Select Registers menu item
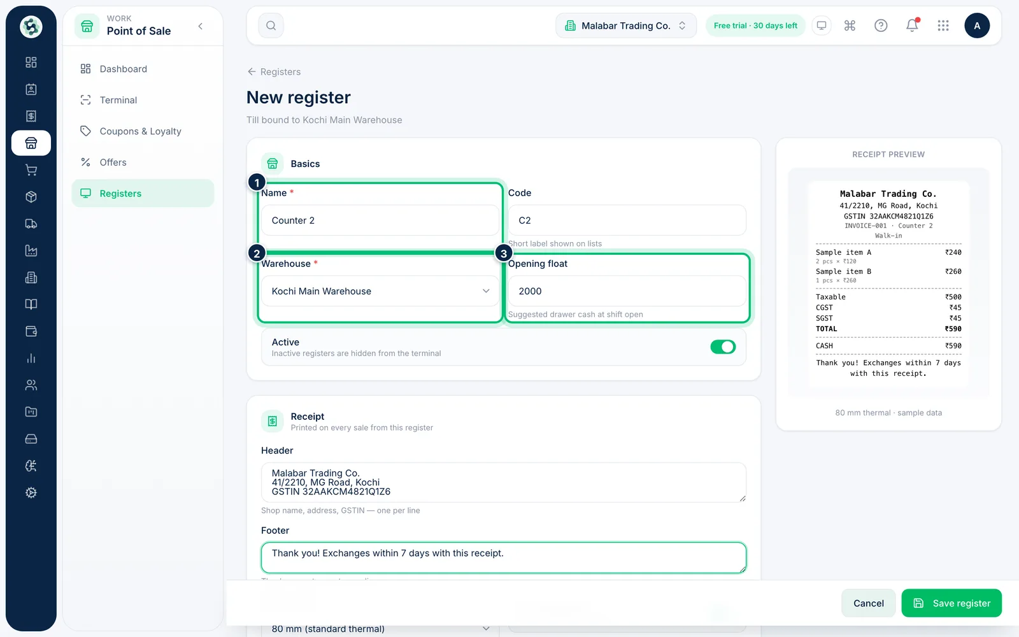Image resolution: width=1019 pixels, height=637 pixels. tap(143, 194)
